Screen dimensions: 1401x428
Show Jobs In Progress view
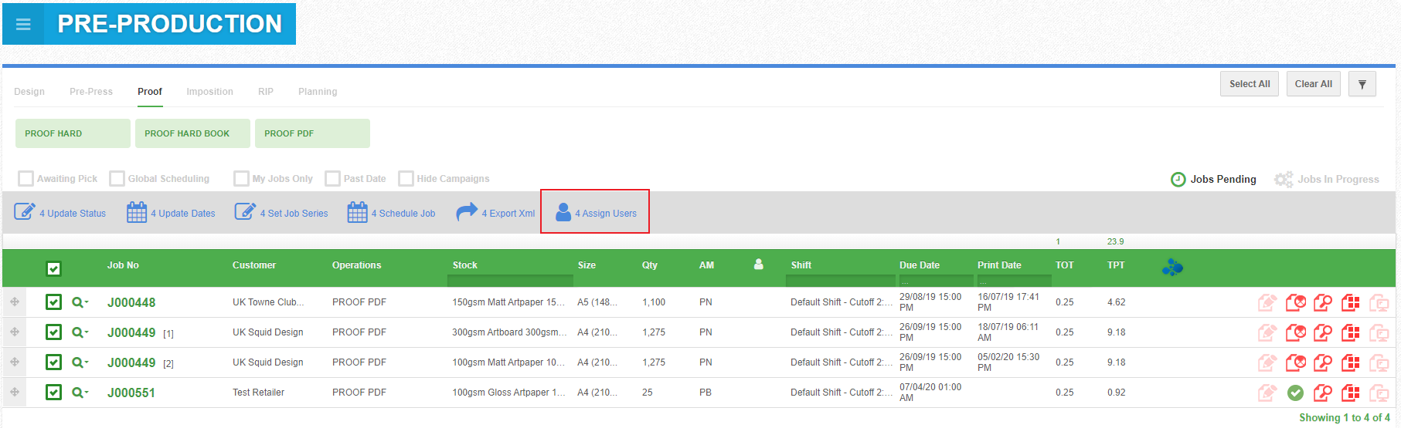[x=1327, y=179]
